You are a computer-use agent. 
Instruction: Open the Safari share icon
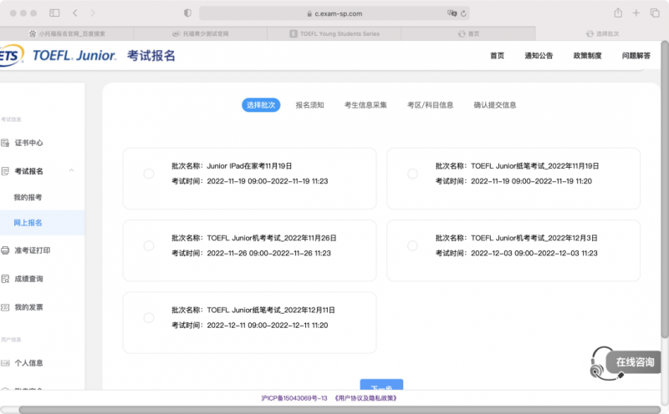coord(618,13)
